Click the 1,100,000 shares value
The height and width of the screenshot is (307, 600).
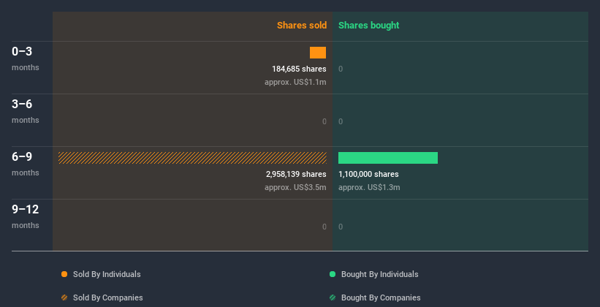click(x=368, y=174)
